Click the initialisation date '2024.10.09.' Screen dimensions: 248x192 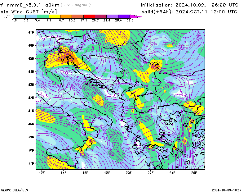pyautogui.click(x=191, y=5)
